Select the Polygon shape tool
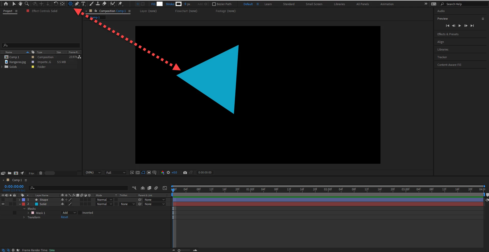 point(70,4)
